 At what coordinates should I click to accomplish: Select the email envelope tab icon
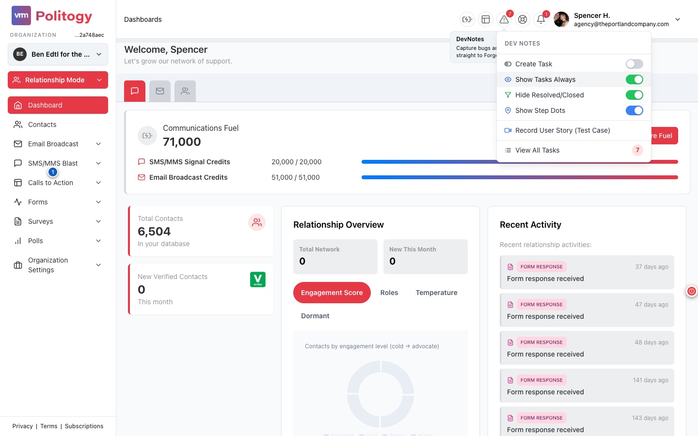[160, 91]
